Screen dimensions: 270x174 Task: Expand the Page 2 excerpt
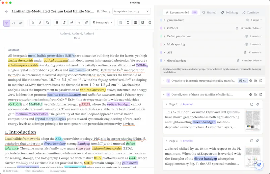pyautogui.click(x=166, y=104)
